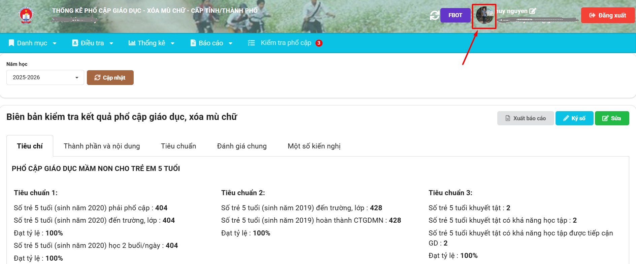Screen dimensions: 636x264
Task: Click the red notification badge showing 3
Action: coord(319,43)
